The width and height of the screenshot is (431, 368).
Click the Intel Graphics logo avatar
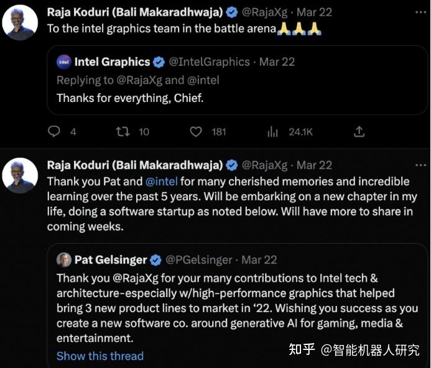64,62
